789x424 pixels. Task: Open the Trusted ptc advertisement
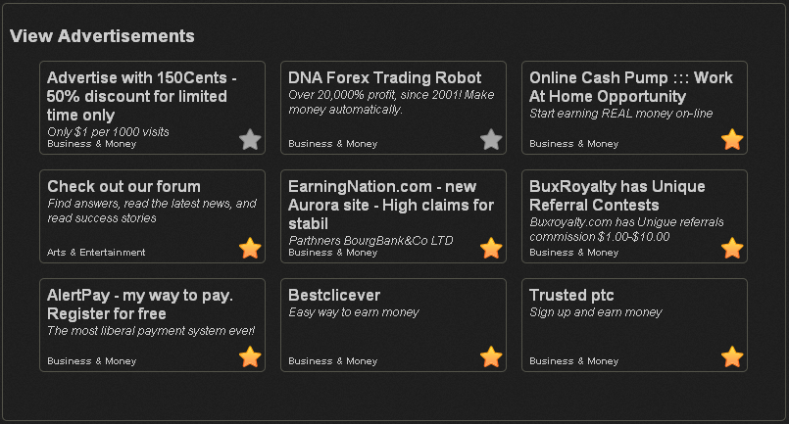(571, 295)
